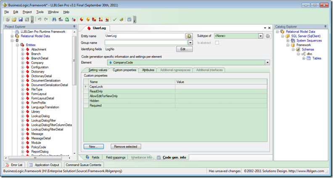Click the first red diamond new-entity toolbar icon

coord(81,19)
